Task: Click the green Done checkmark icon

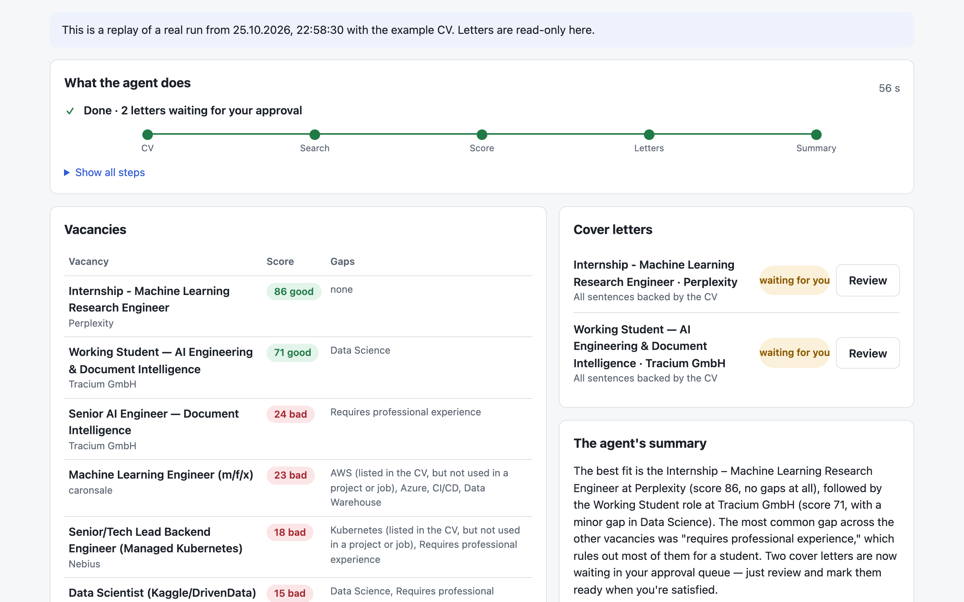Action: [70, 111]
